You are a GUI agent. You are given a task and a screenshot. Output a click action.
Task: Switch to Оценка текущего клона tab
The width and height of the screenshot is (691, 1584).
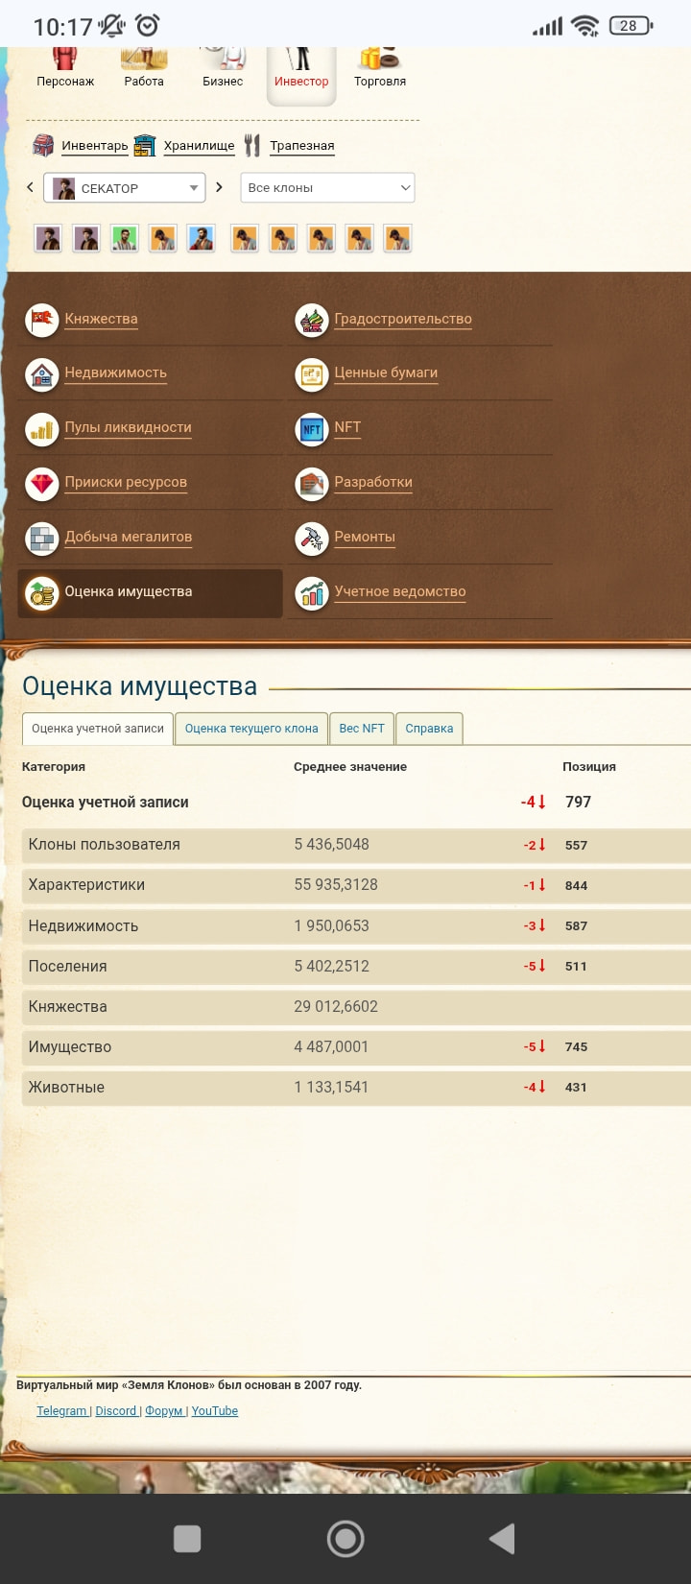(251, 729)
